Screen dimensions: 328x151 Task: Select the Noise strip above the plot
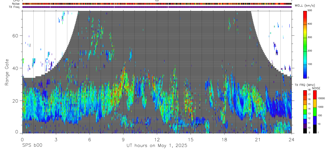157,4
